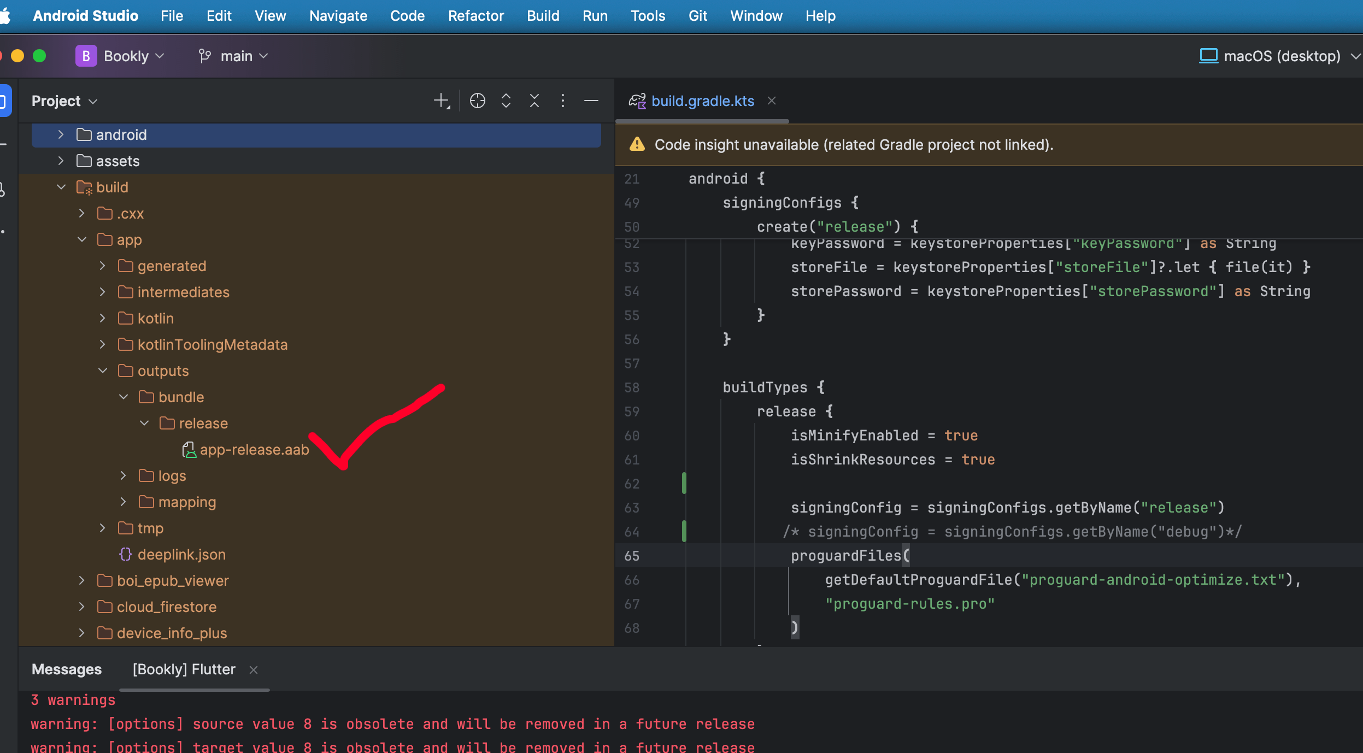The width and height of the screenshot is (1363, 753).
Task: Hide the Project panel with minus icon
Action: click(x=591, y=101)
